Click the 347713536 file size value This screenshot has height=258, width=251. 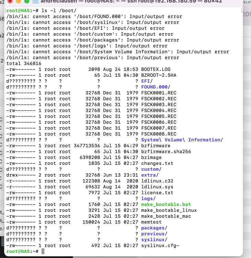87,146
